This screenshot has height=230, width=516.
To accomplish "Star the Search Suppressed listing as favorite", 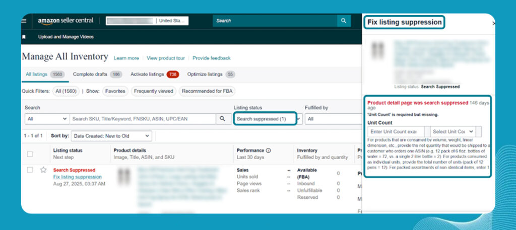I will (x=43, y=170).
